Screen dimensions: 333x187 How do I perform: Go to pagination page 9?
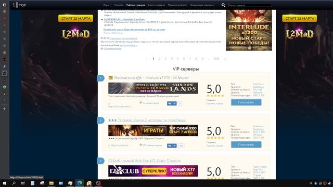coord(202,59)
